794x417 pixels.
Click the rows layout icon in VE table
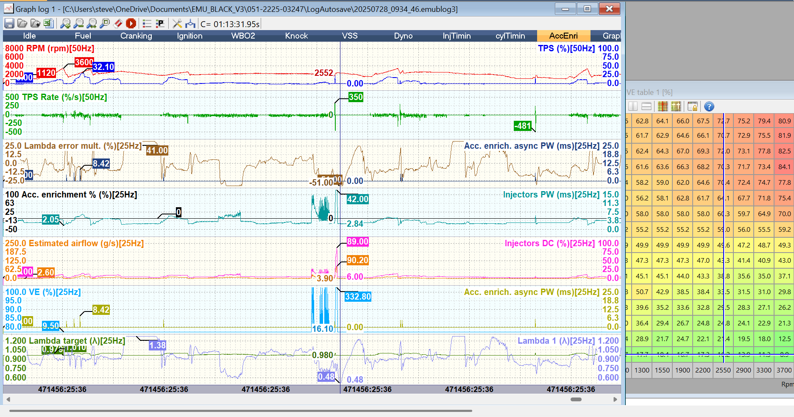pyautogui.click(x=646, y=106)
